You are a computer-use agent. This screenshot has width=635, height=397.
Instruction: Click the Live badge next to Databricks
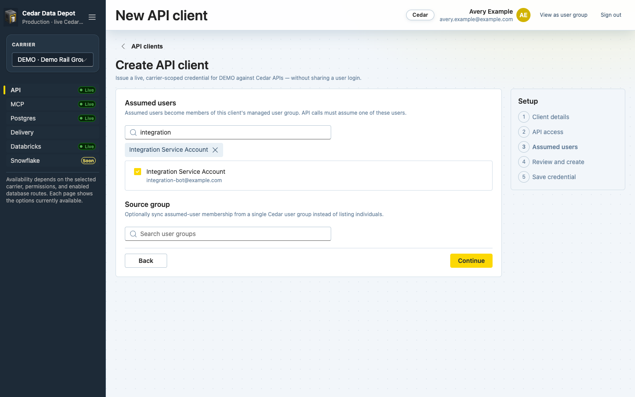(x=87, y=146)
